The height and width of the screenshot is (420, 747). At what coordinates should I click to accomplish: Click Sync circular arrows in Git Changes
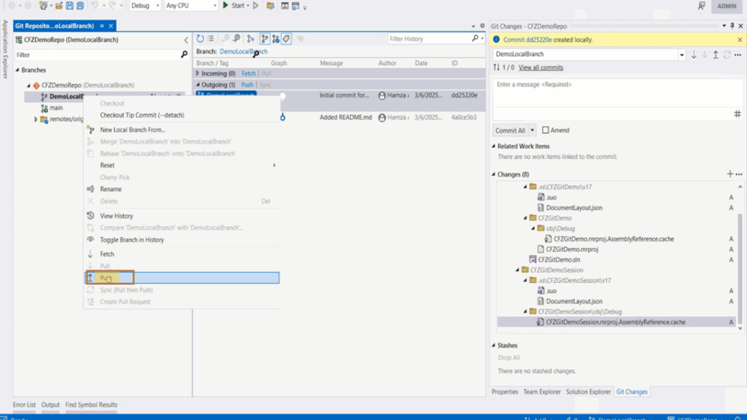click(x=727, y=55)
